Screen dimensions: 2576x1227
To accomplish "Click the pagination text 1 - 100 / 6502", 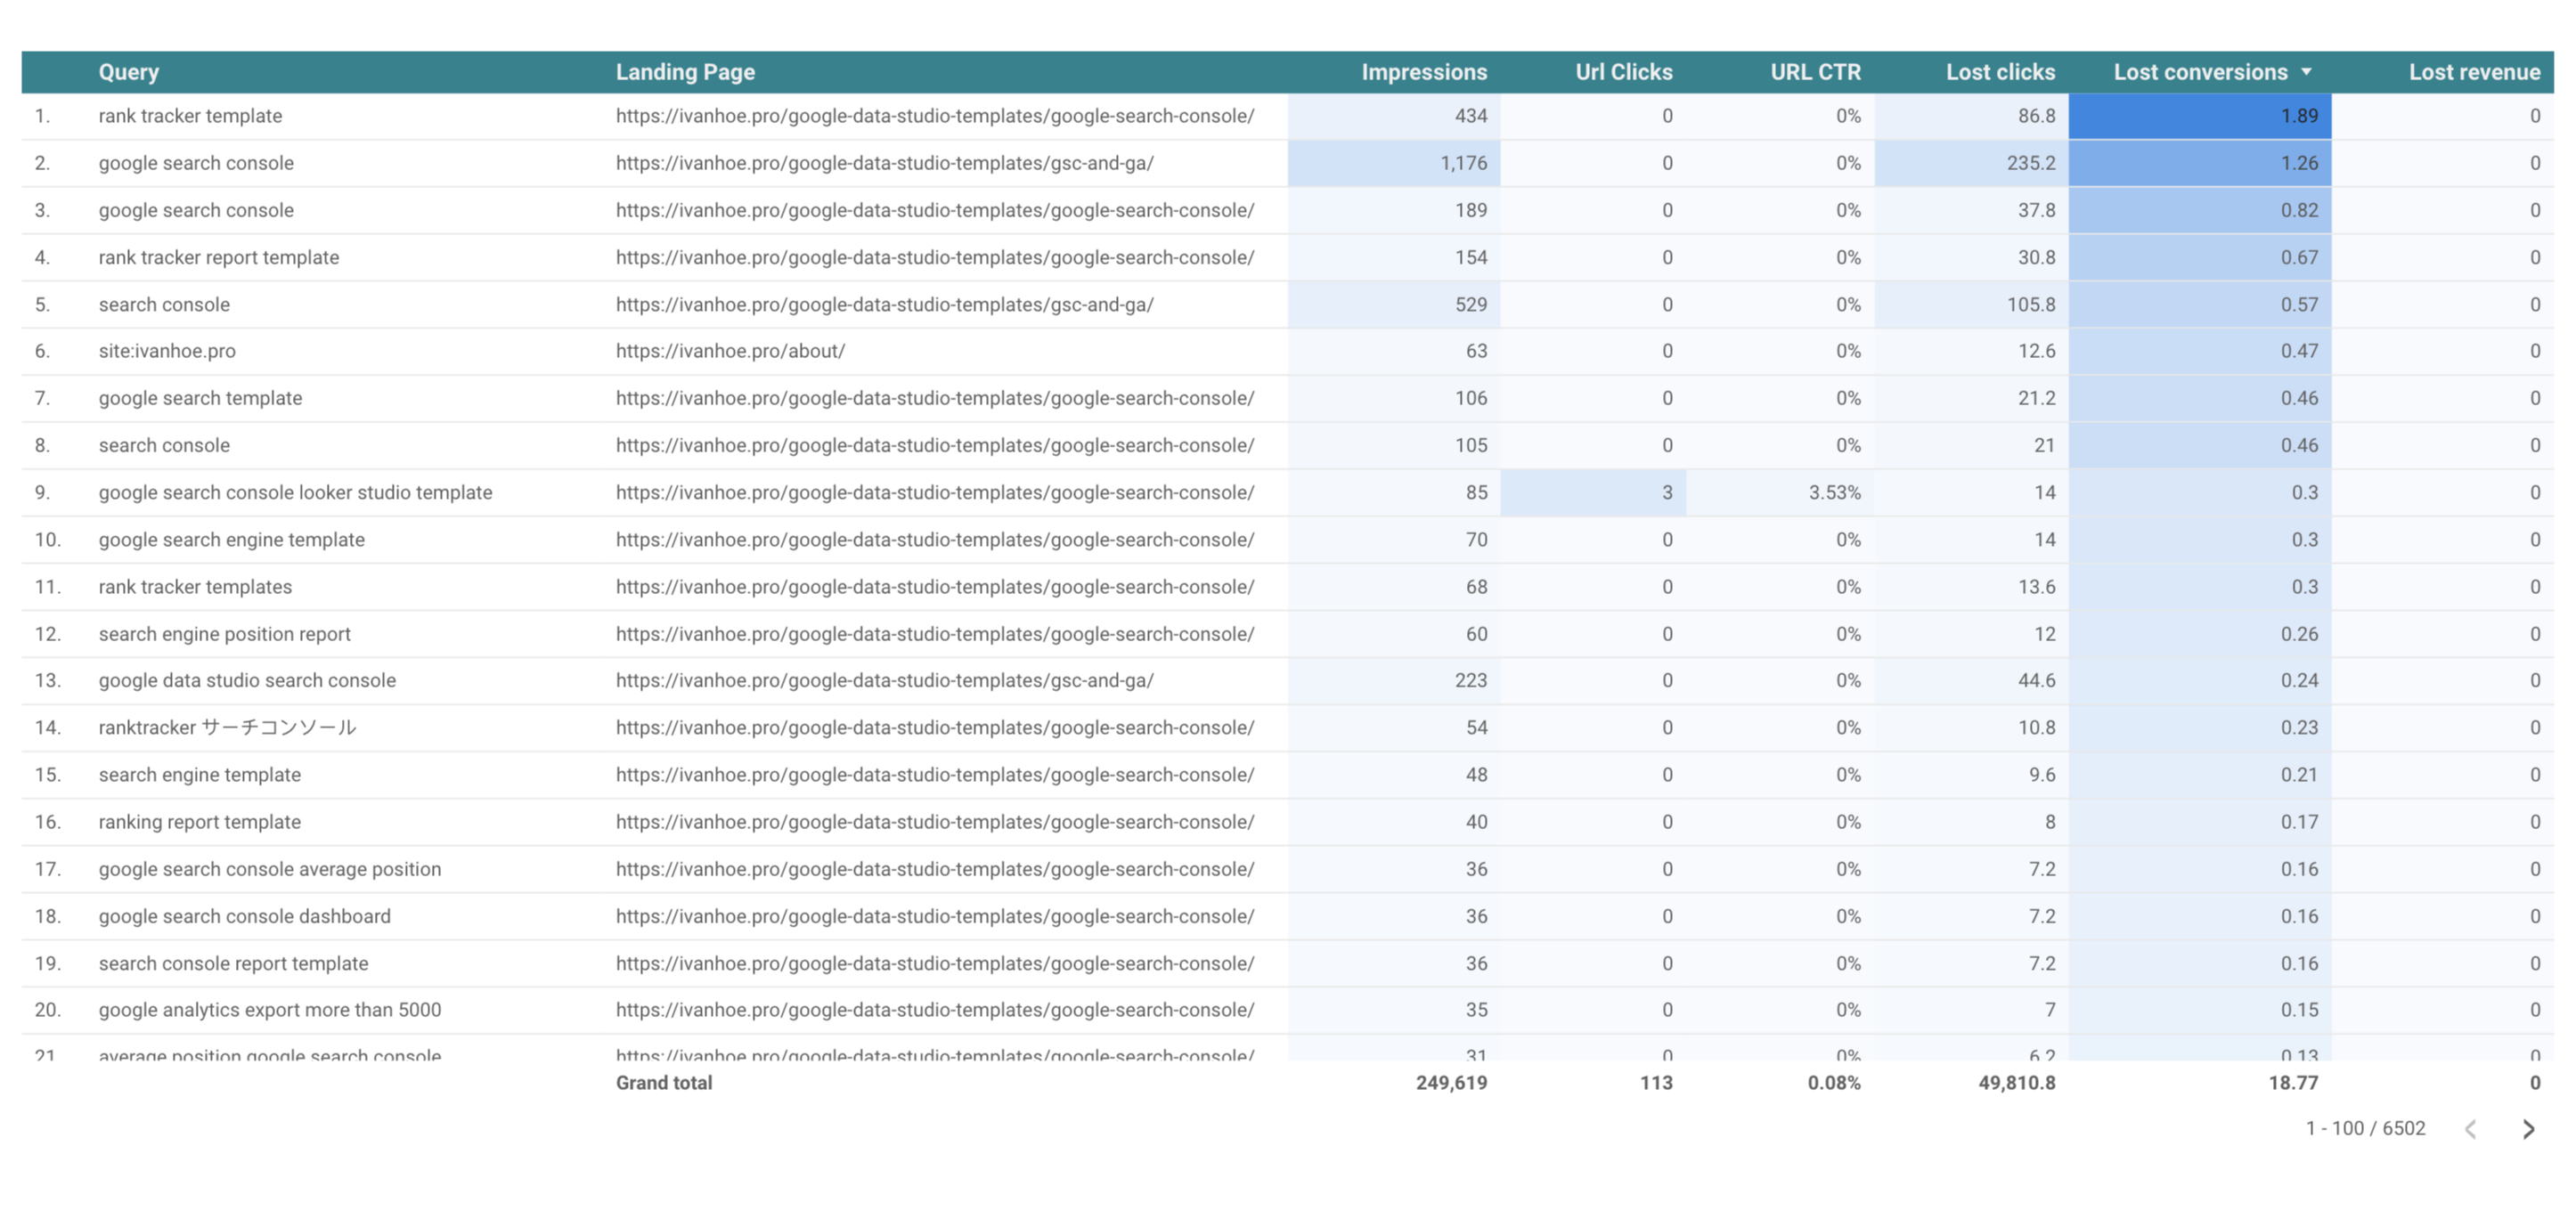I will pos(2365,1128).
